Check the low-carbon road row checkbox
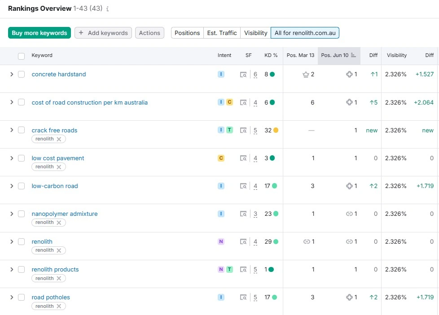 pos(21,186)
